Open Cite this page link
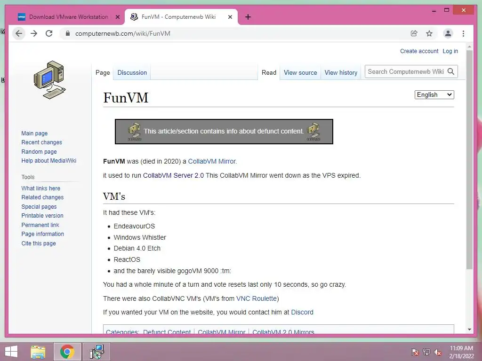The image size is (482, 361). tap(39, 243)
